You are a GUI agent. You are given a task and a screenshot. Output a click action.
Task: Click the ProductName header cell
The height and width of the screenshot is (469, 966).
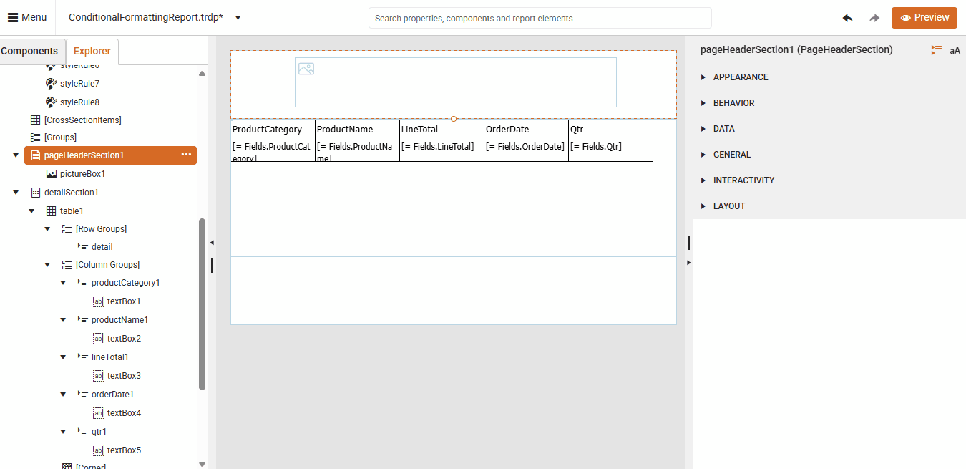tap(357, 130)
